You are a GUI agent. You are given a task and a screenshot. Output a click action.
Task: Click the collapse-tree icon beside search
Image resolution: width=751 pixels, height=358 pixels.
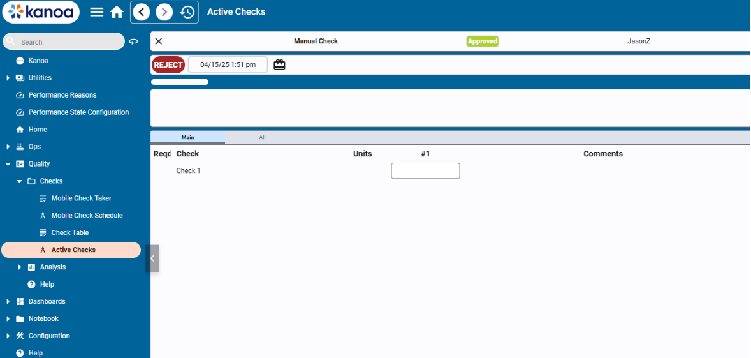134,41
